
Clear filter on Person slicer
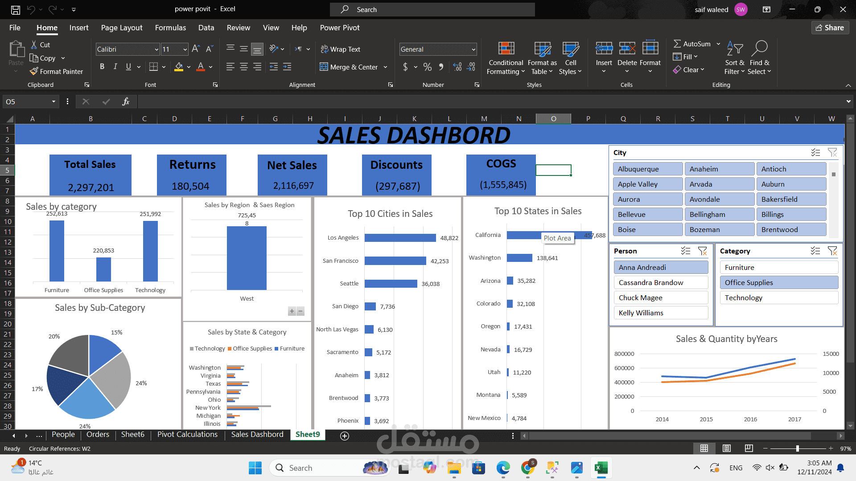tap(703, 251)
